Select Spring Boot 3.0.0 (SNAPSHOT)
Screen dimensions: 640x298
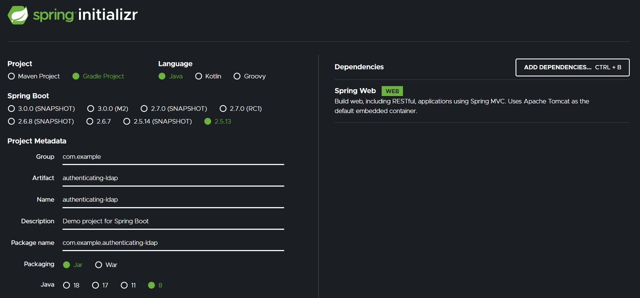click(x=11, y=108)
